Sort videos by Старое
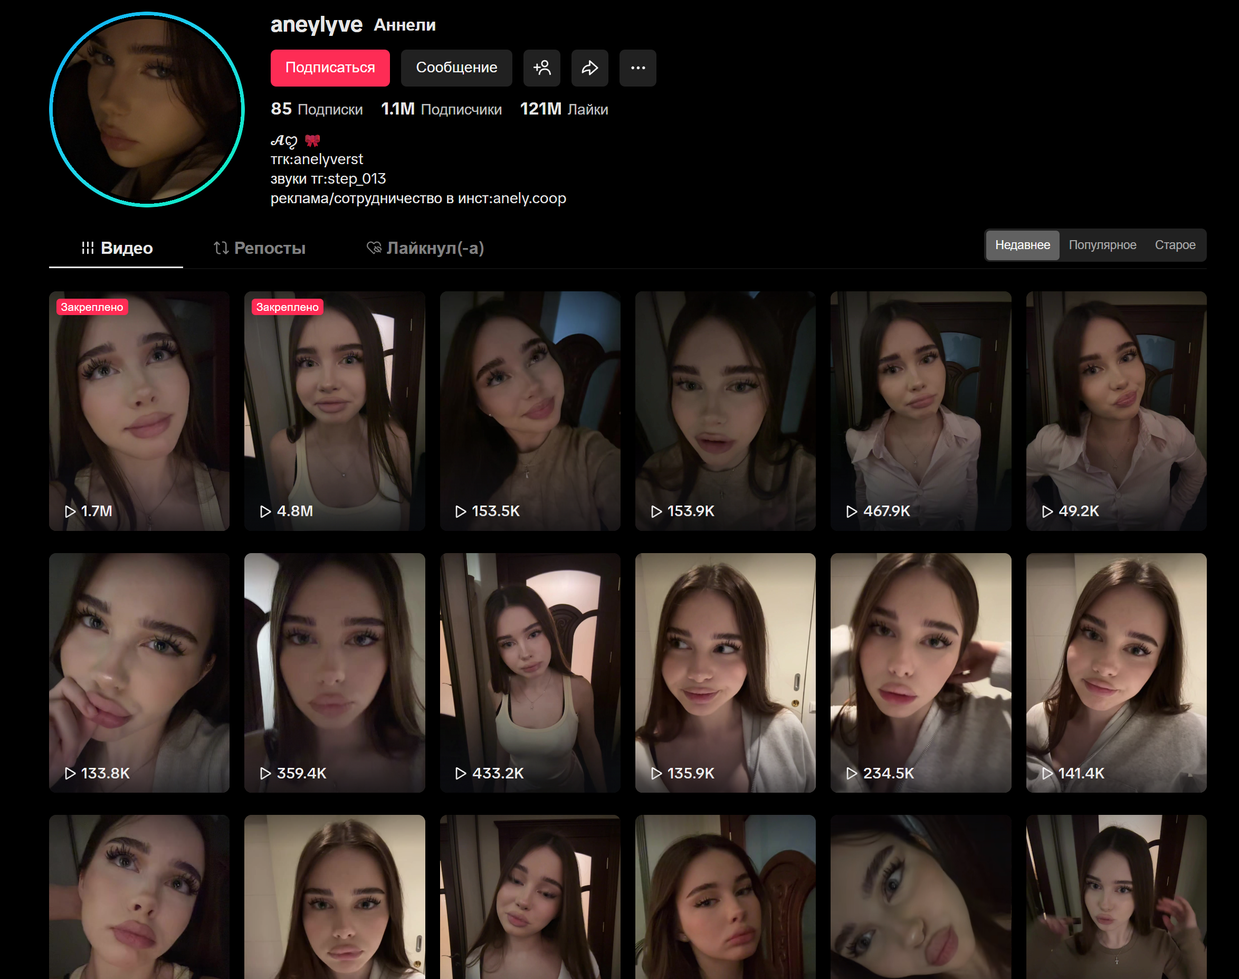 click(x=1175, y=245)
